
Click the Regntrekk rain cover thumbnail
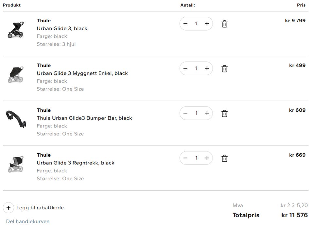[x=16, y=164]
